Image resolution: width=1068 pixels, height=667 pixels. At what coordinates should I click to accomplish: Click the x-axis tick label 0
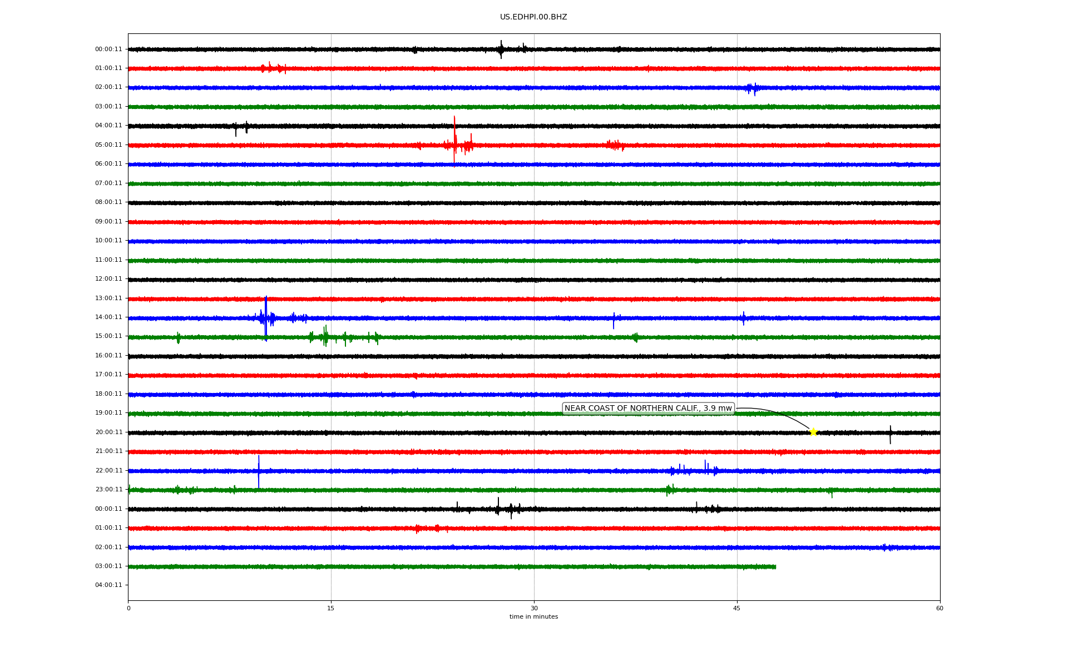coord(128,609)
